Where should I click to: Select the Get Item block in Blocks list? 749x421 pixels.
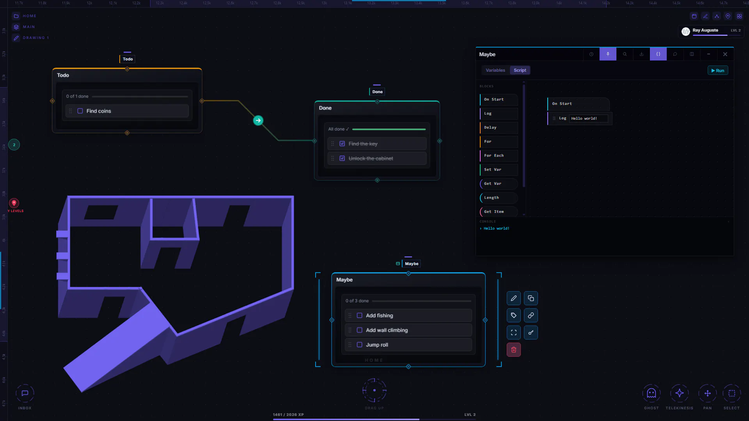[x=499, y=212]
